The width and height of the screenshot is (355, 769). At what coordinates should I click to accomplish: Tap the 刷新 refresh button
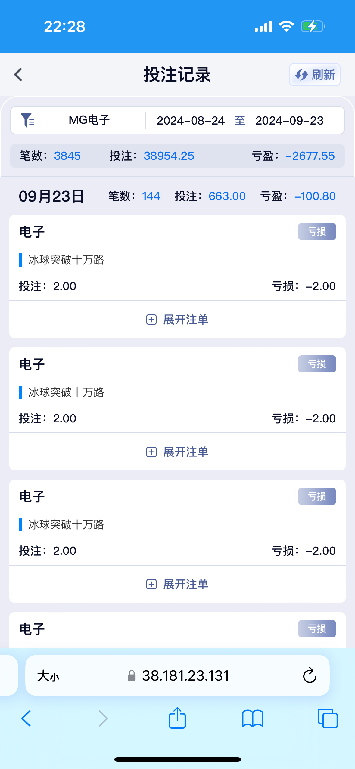[315, 75]
